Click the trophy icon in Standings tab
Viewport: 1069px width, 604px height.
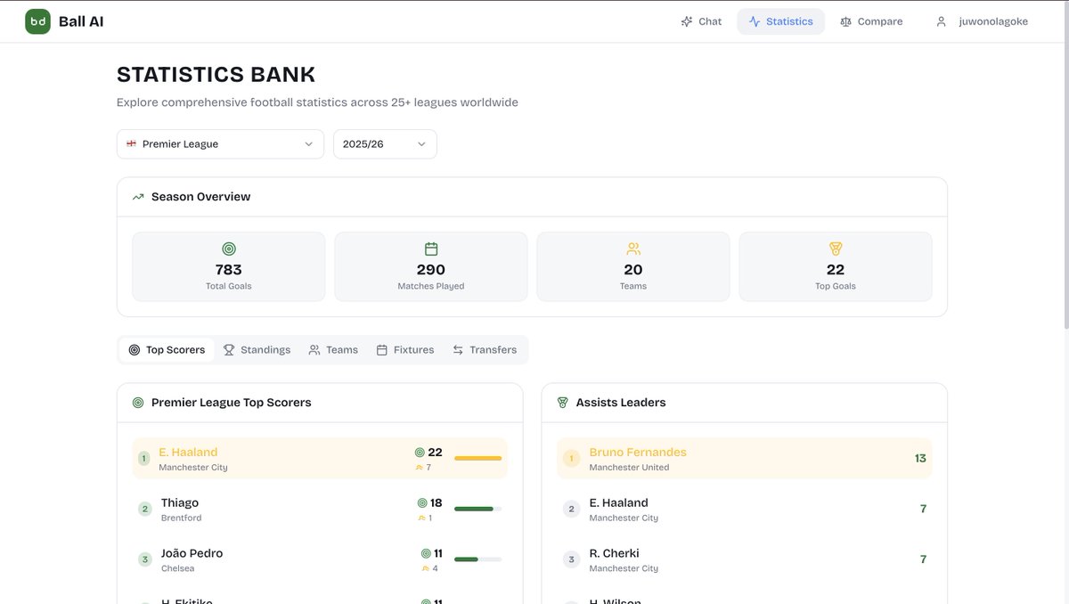(x=229, y=350)
